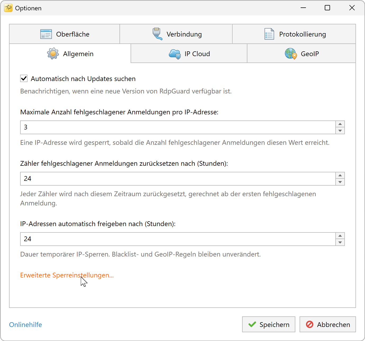Close the Optionen dialog
The height and width of the screenshot is (341, 365).
(352, 8)
